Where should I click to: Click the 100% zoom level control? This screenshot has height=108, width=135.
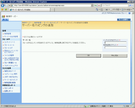126,106
